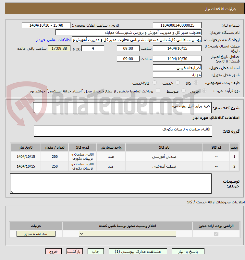
Task: Open the اعلام وضعیت مجوز dropdown
Action: [x=128, y=234]
